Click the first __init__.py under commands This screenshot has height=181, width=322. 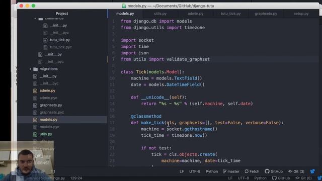click(x=58, y=26)
